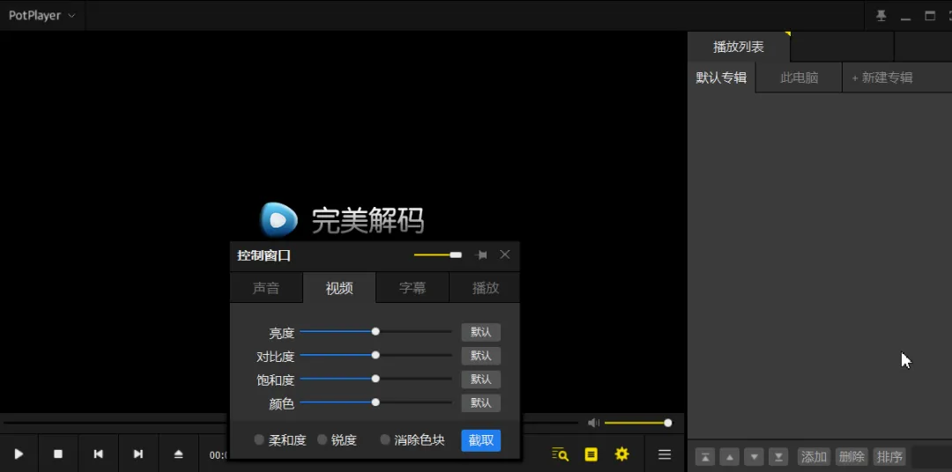Reset 颜色 with its 默认 button

(481, 402)
